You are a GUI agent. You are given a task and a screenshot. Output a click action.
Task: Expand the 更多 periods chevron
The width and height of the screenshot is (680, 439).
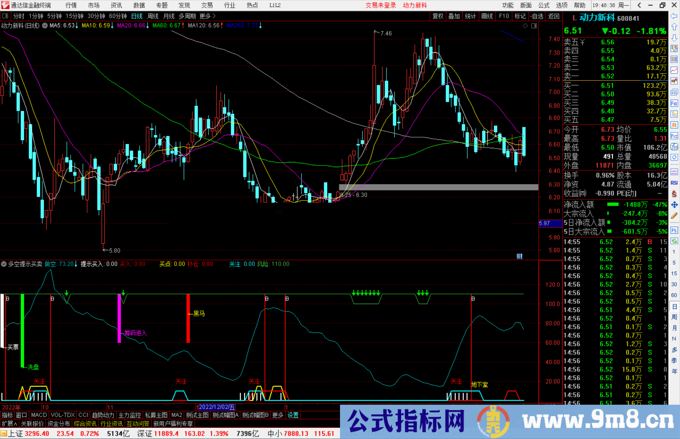(214, 16)
